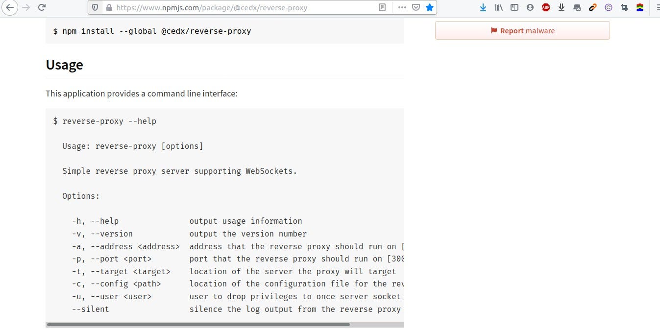Toggle the sidebar view icon
The image size is (660, 332).
(x=514, y=7)
